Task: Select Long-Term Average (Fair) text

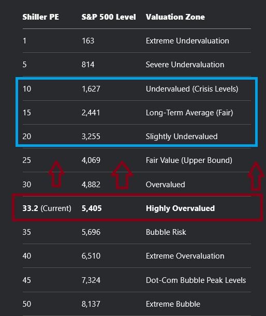Action: click(x=189, y=113)
